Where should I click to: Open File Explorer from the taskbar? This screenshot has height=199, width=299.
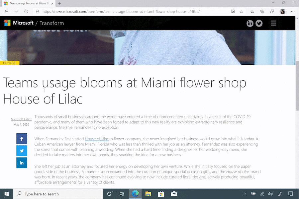click(x=148, y=194)
